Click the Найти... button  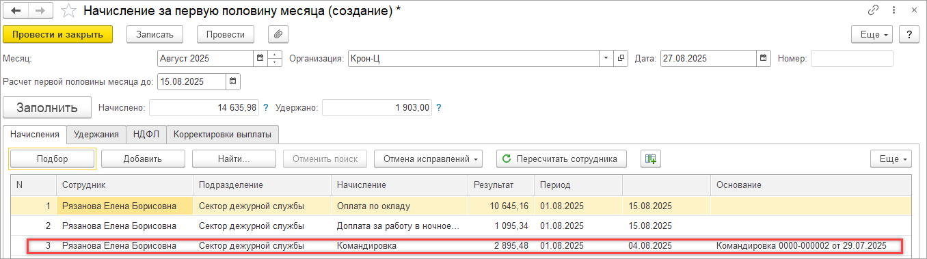click(x=234, y=159)
